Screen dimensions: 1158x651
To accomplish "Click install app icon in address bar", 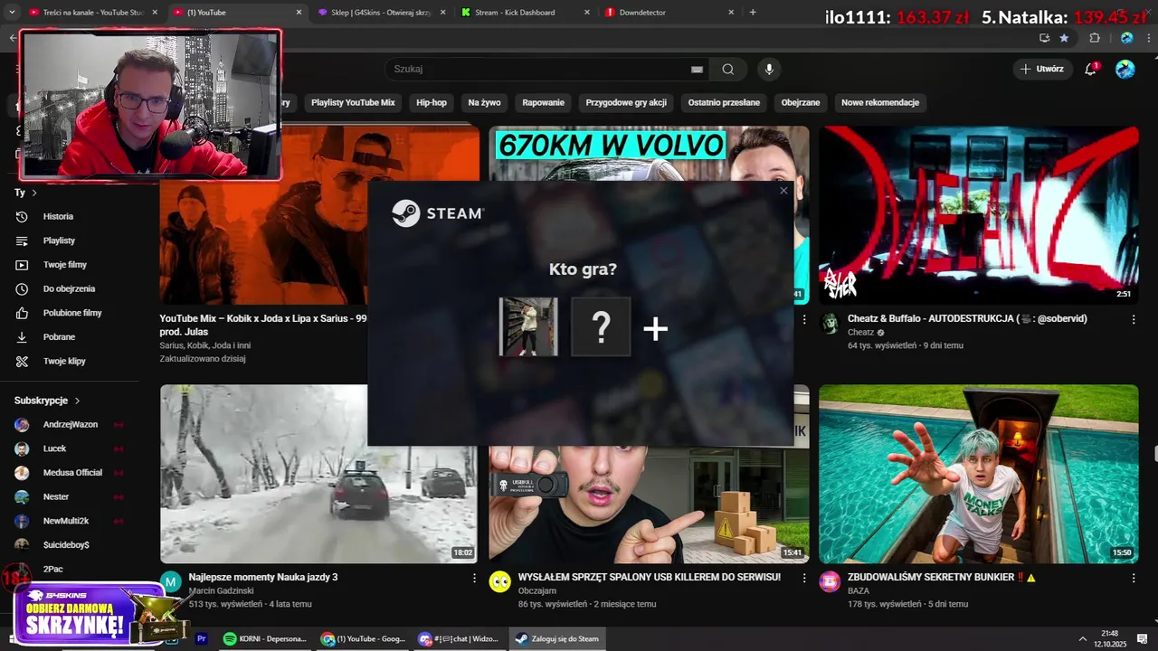I will pyautogui.click(x=1044, y=38).
